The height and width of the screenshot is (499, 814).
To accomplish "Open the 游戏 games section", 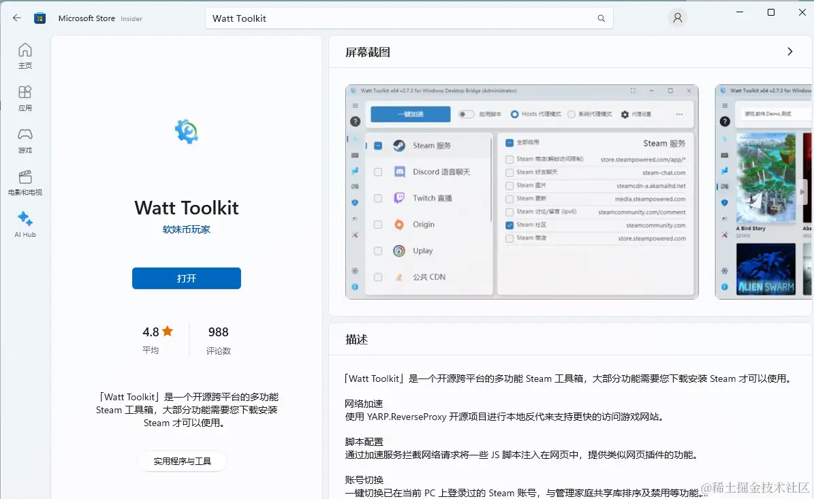I will pyautogui.click(x=25, y=140).
